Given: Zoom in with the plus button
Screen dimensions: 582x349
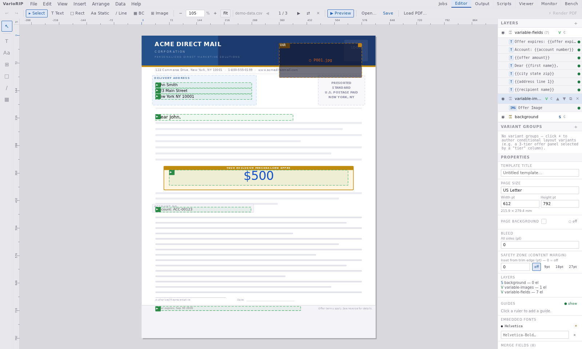Looking at the screenshot, I should click(215, 13).
